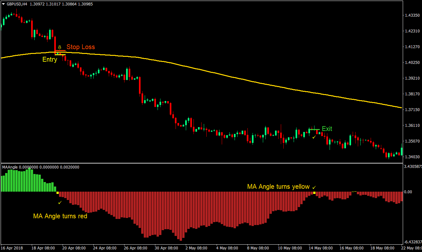
Task: Click the 20 Apr 08:00 time label
Action: 73,248
